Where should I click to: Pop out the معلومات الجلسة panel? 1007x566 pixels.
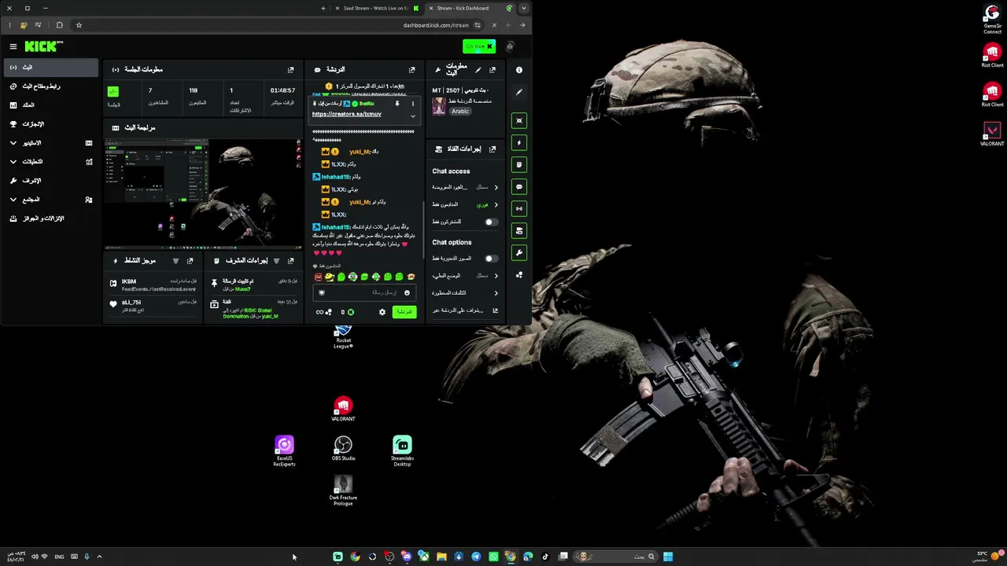click(x=290, y=70)
